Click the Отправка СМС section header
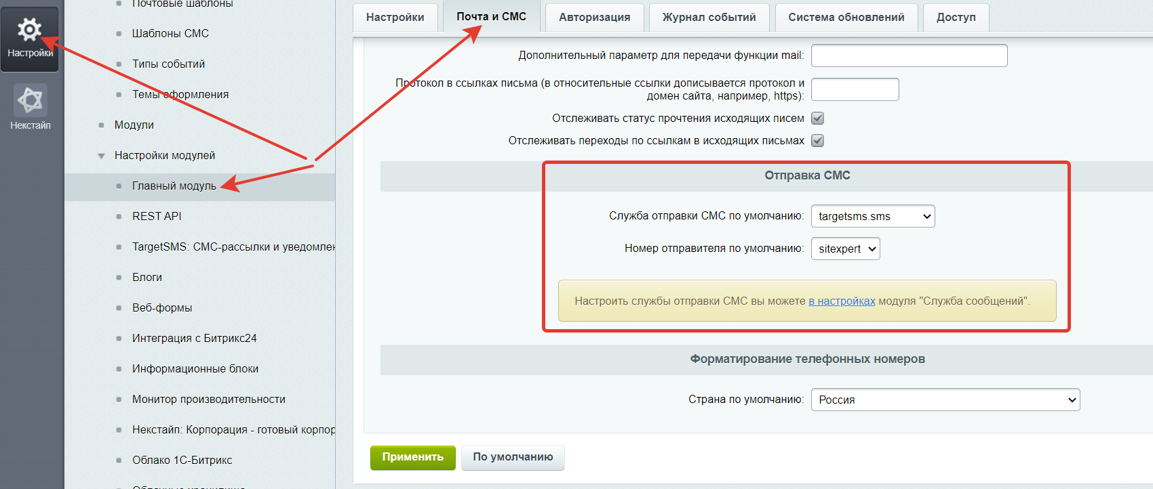The image size is (1153, 489). click(x=807, y=175)
